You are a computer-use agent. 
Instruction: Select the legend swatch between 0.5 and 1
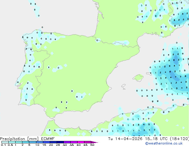click(12, 142)
